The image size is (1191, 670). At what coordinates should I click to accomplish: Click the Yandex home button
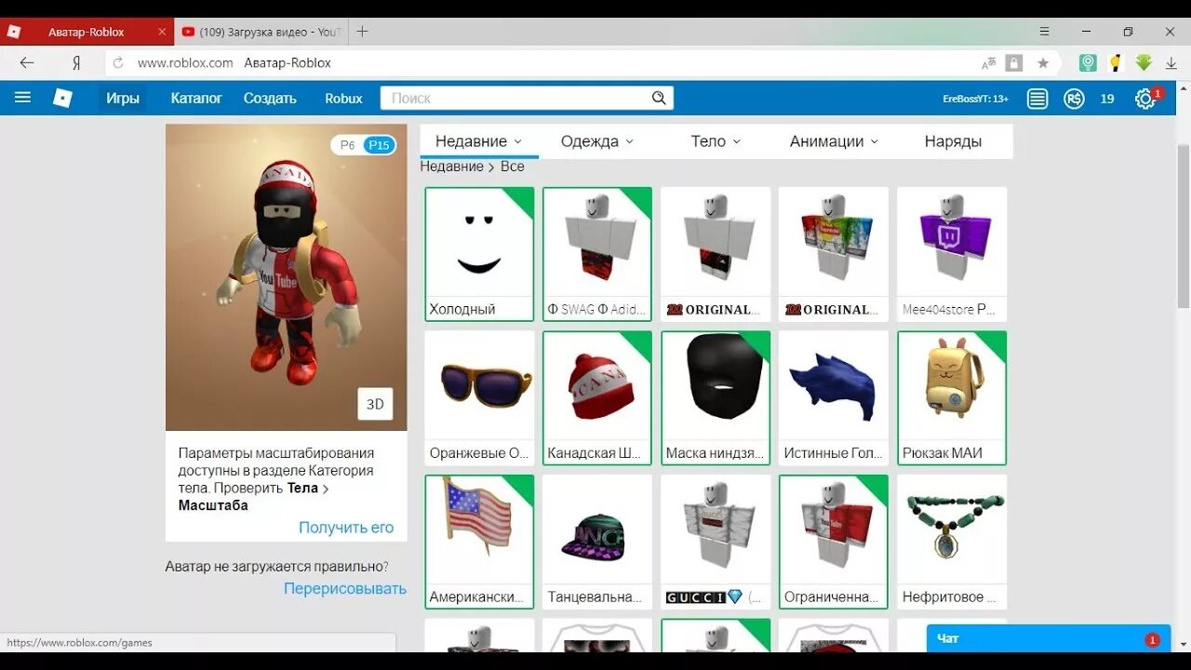coord(76,63)
